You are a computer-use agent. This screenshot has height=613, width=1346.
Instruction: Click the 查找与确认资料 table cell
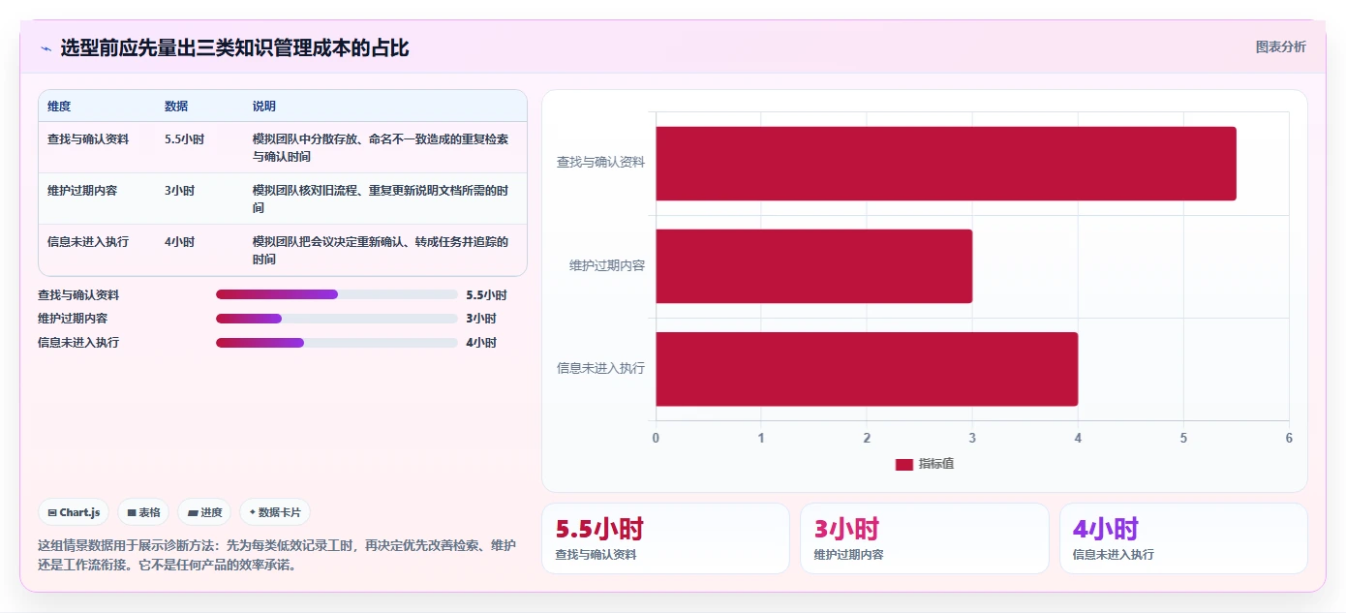(x=88, y=138)
